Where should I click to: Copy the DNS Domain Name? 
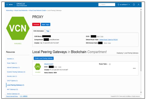click(109, 43)
